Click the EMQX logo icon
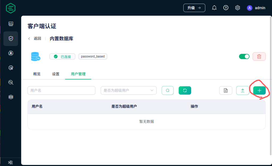The width and height of the screenshot is (272, 166). click(11, 8)
